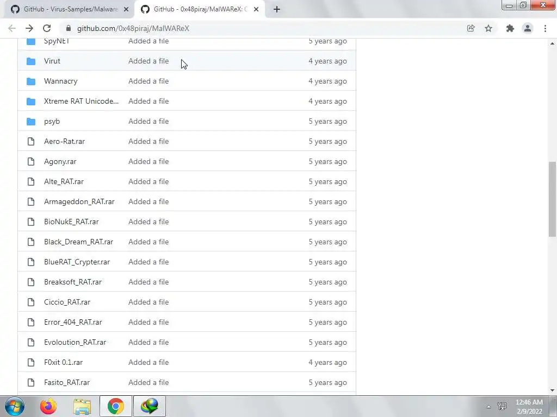Select the Chrome taskbar button
This screenshot has width=557, height=417.
pyautogui.click(x=116, y=406)
